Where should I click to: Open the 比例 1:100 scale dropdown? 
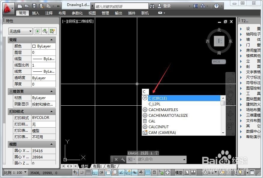coord(15,173)
